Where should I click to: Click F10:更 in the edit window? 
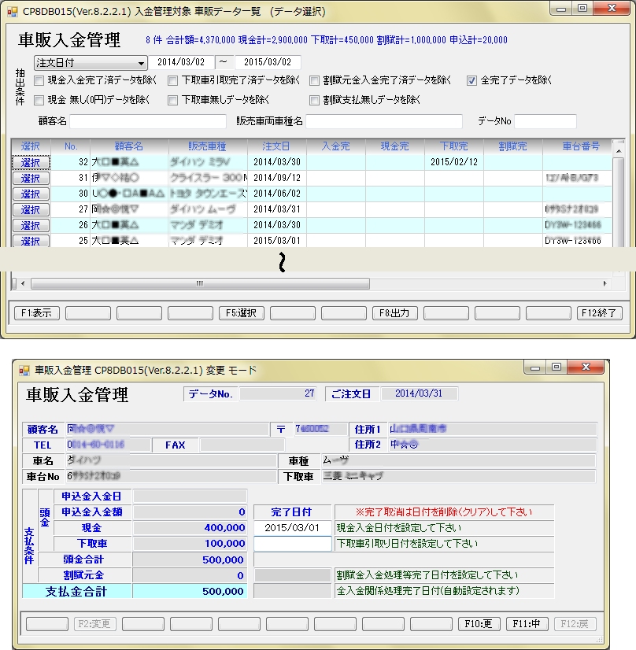point(479,624)
